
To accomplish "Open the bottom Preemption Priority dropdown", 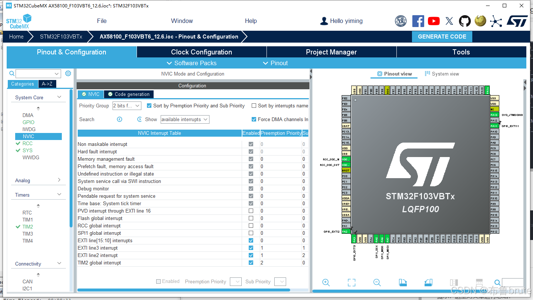I will 236,281.
